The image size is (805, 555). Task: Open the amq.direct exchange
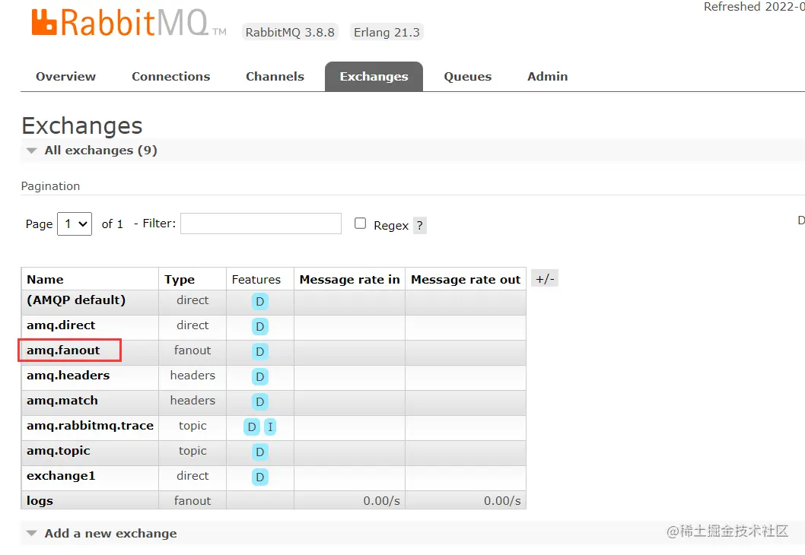pyautogui.click(x=61, y=325)
